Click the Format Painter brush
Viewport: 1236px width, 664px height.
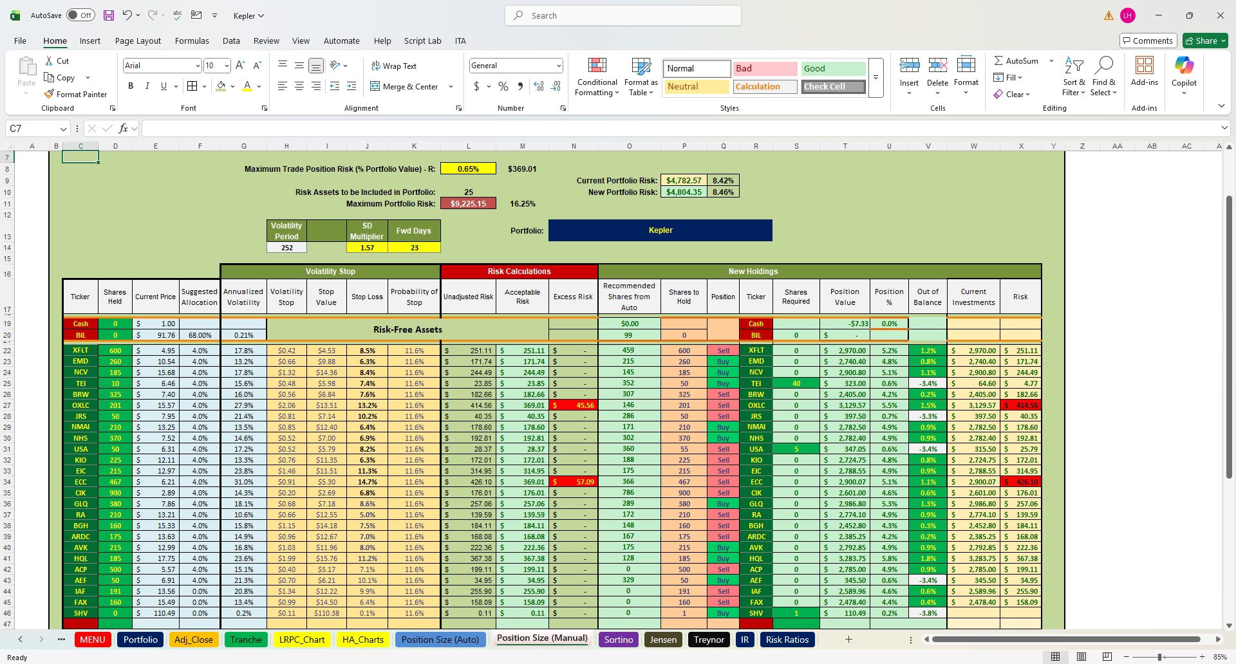pos(75,94)
